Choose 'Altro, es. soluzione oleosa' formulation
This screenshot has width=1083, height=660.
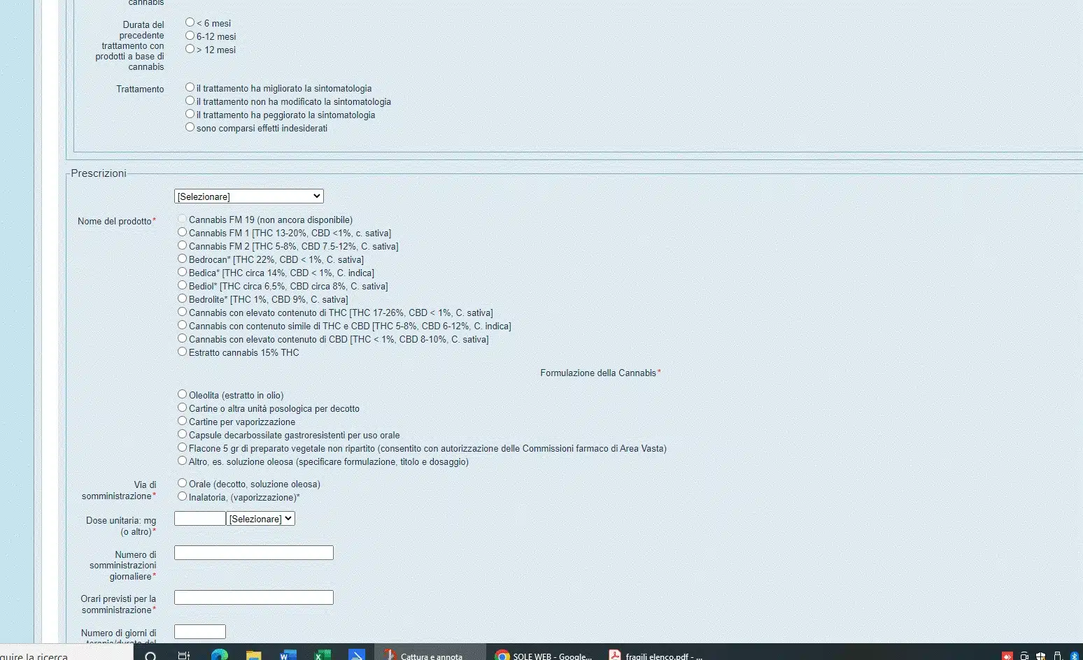point(182,461)
